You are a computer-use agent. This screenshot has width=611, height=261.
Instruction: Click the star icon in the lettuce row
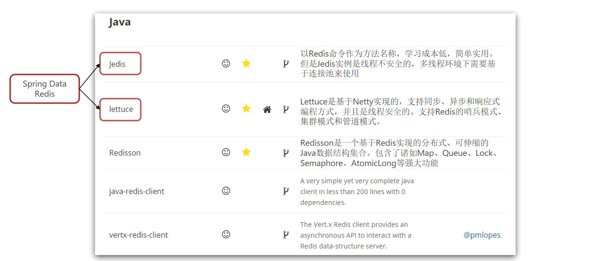246,109
